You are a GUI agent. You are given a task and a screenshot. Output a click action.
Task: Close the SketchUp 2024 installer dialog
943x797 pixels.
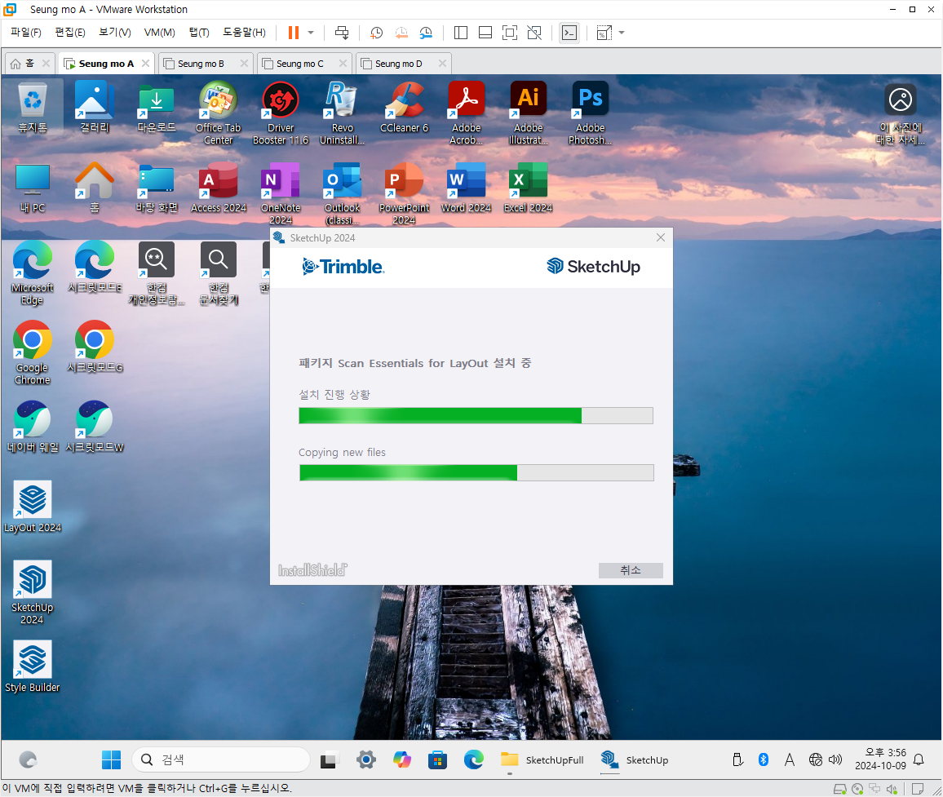coord(660,237)
